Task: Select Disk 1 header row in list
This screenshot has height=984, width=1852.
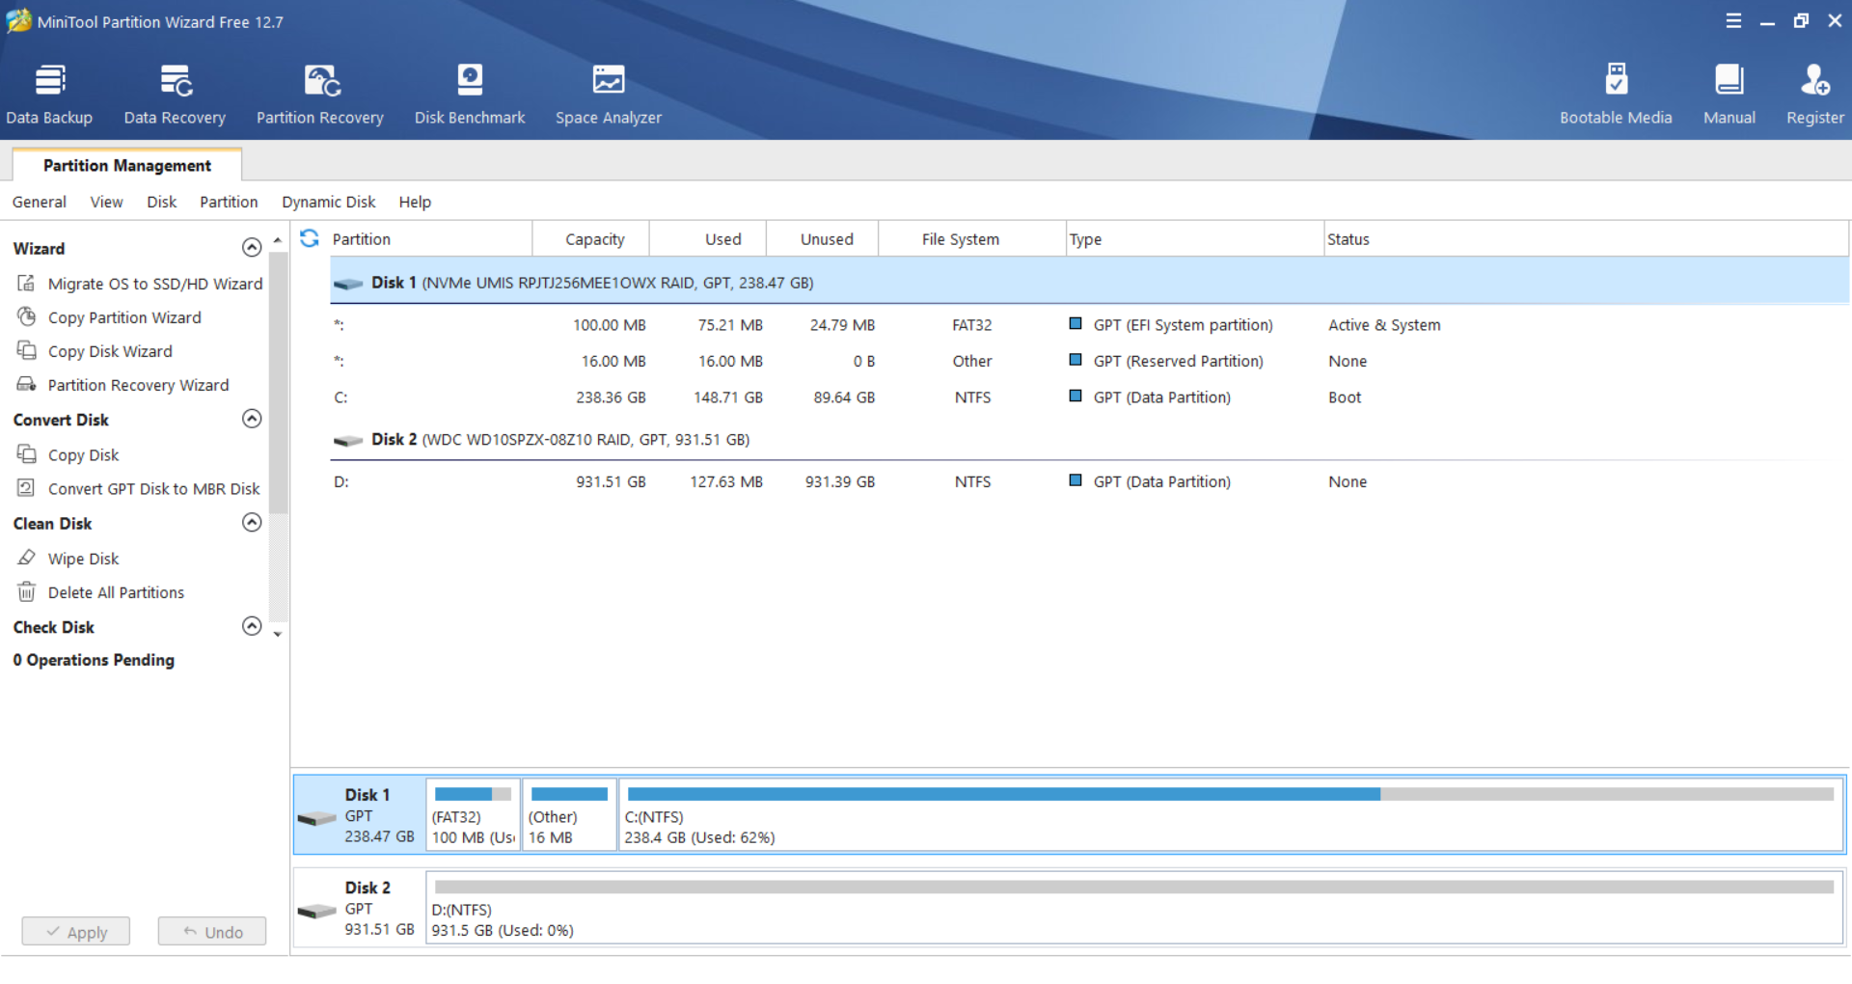Action: coord(1089,283)
